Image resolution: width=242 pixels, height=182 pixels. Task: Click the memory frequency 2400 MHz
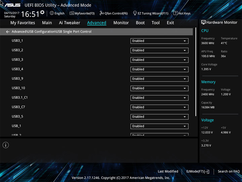pos(208,94)
